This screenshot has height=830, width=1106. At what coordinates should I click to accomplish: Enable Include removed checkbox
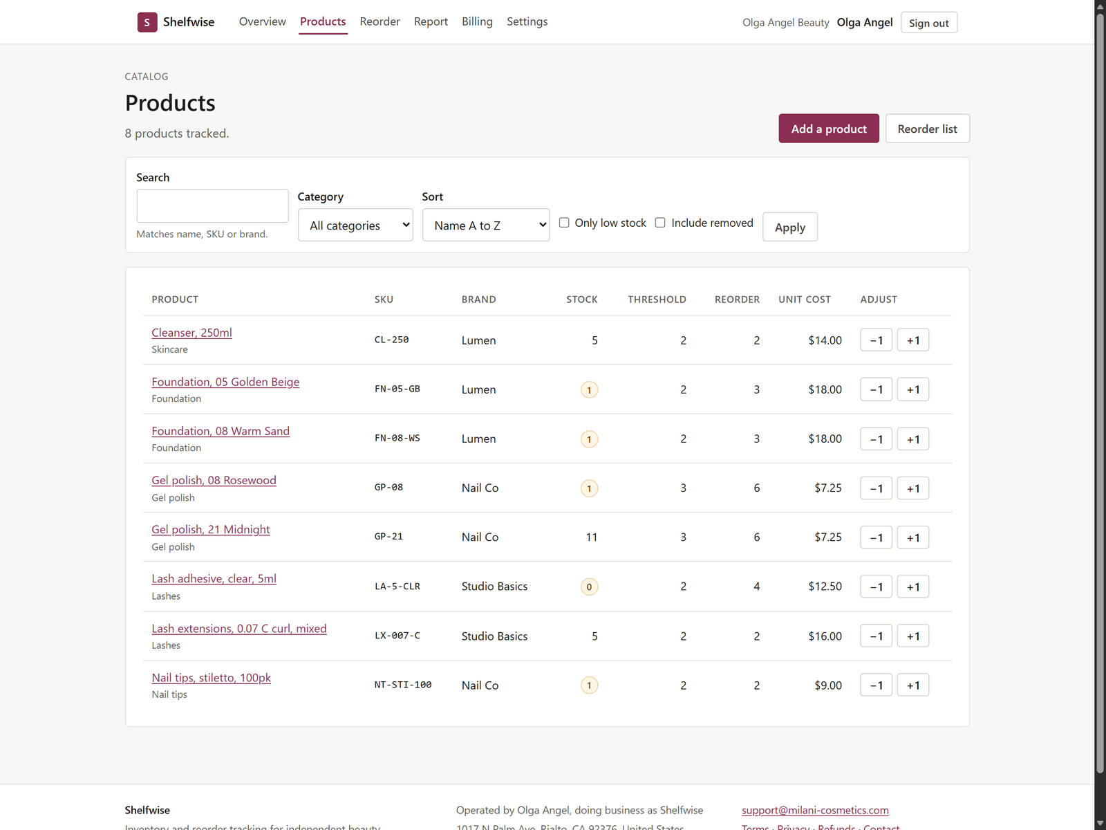tap(660, 223)
